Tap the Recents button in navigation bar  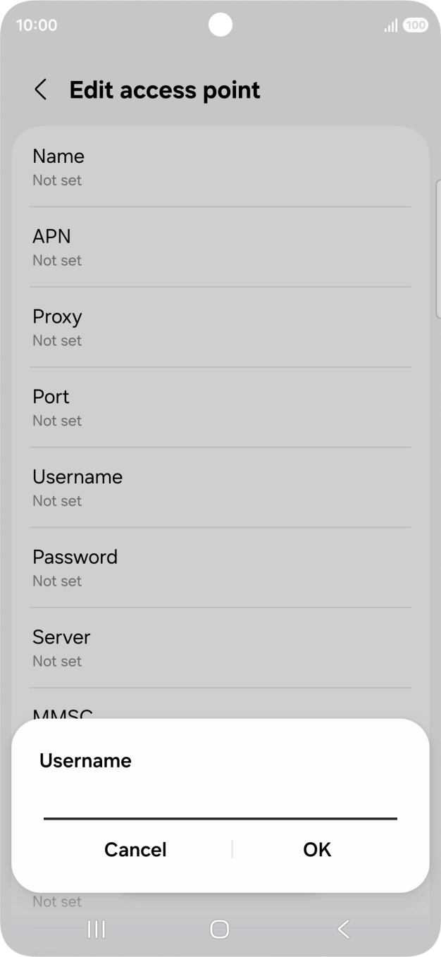pyautogui.click(x=95, y=929)
